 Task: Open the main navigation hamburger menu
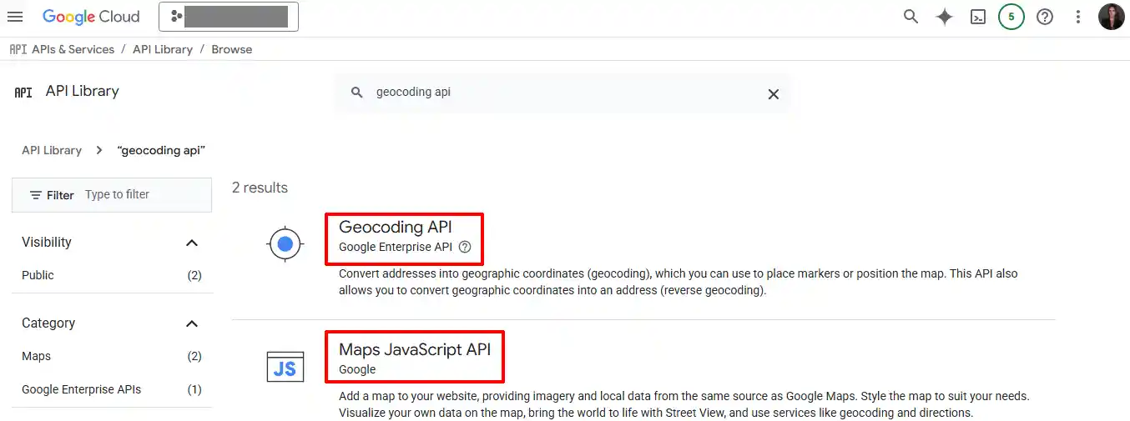tap(15, 17)
